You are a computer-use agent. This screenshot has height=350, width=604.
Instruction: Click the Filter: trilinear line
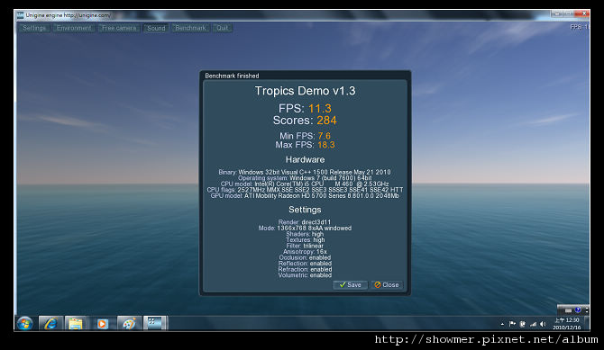305,246
